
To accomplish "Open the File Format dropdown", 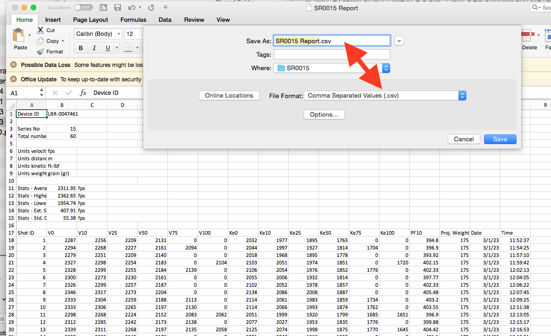I will [x=384, y=96].
